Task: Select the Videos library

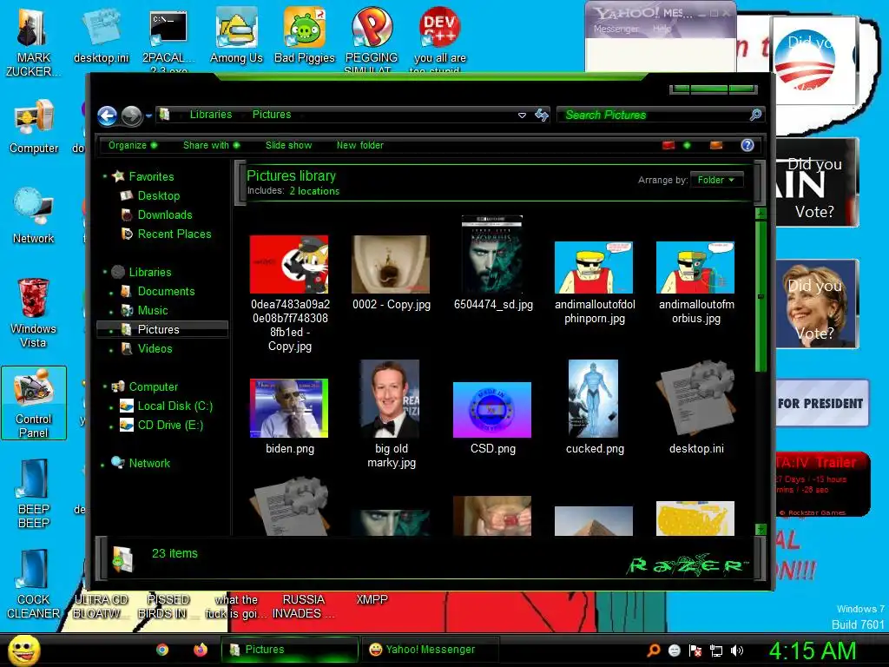Action: click(x=155, y=349)
